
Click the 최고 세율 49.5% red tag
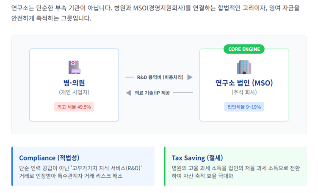click(74, 107)
